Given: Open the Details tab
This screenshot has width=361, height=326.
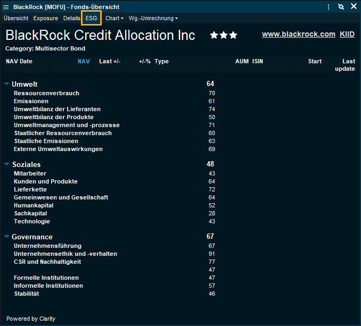Looking at the screenshot, I should pos(71,18).
